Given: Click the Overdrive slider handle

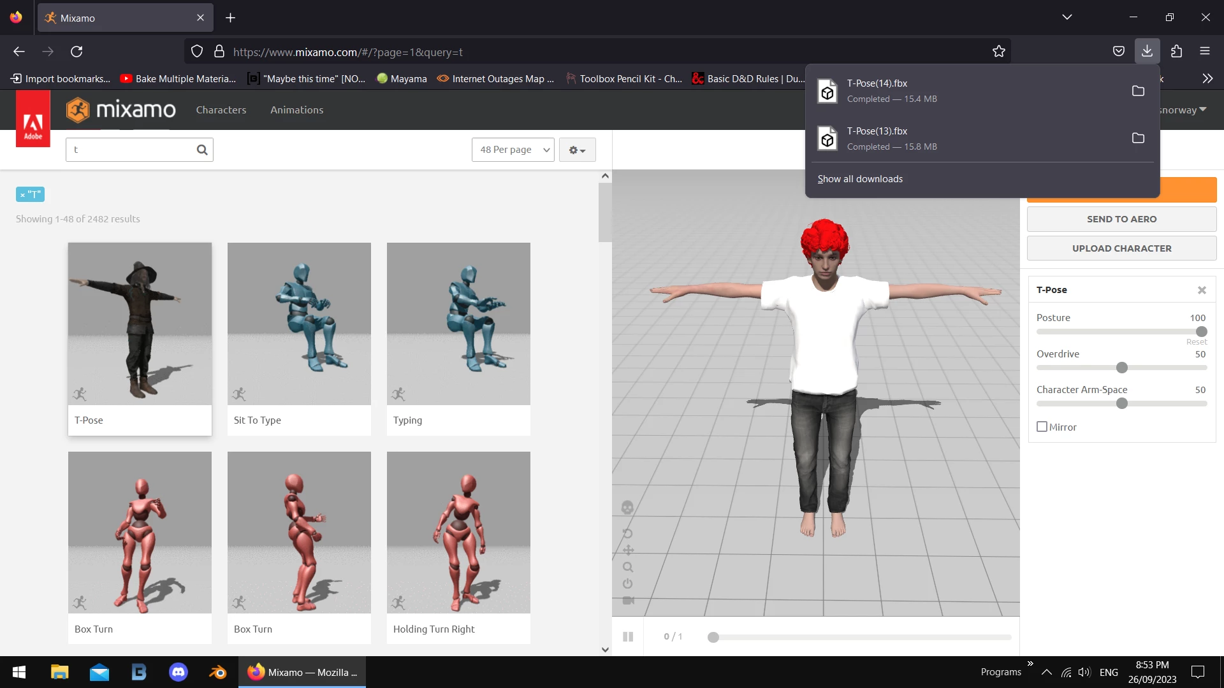Looking at the screenshot, I should point(1122,368).
